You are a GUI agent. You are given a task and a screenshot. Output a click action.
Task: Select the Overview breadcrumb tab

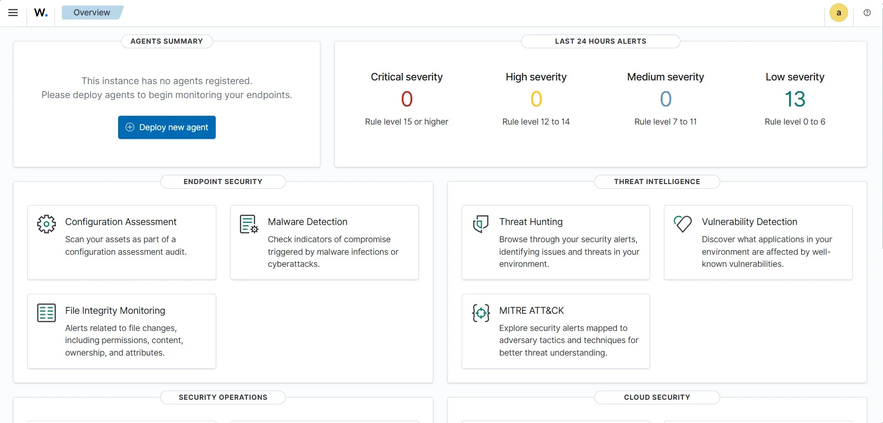(x=92, y=13)
